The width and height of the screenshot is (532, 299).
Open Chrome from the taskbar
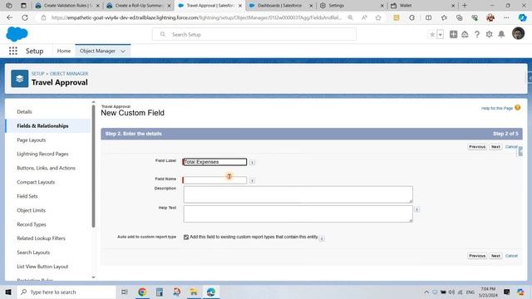click(142, 292)
